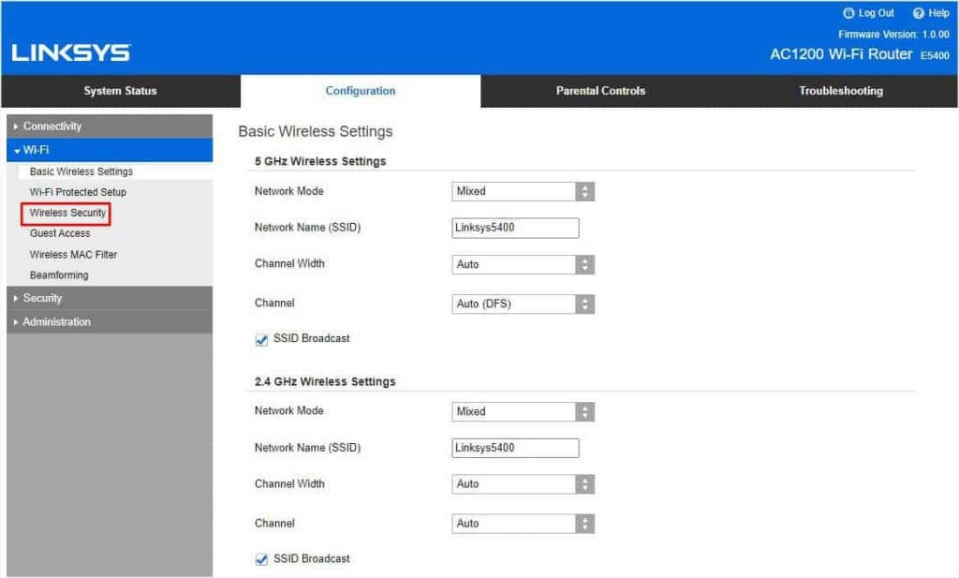Switch to the Parental Controls tab
The width and height of the screenshot is (959, 578).
599,91
